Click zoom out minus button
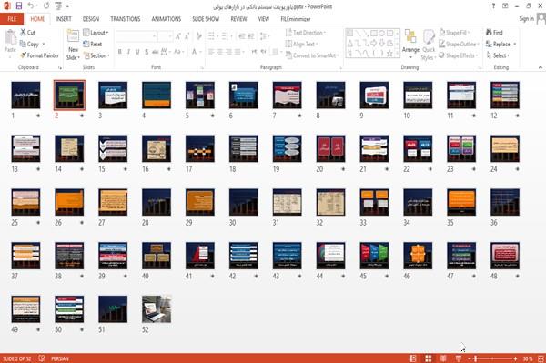The height and width of the screenshot is (363, 546). click(470, 358)
